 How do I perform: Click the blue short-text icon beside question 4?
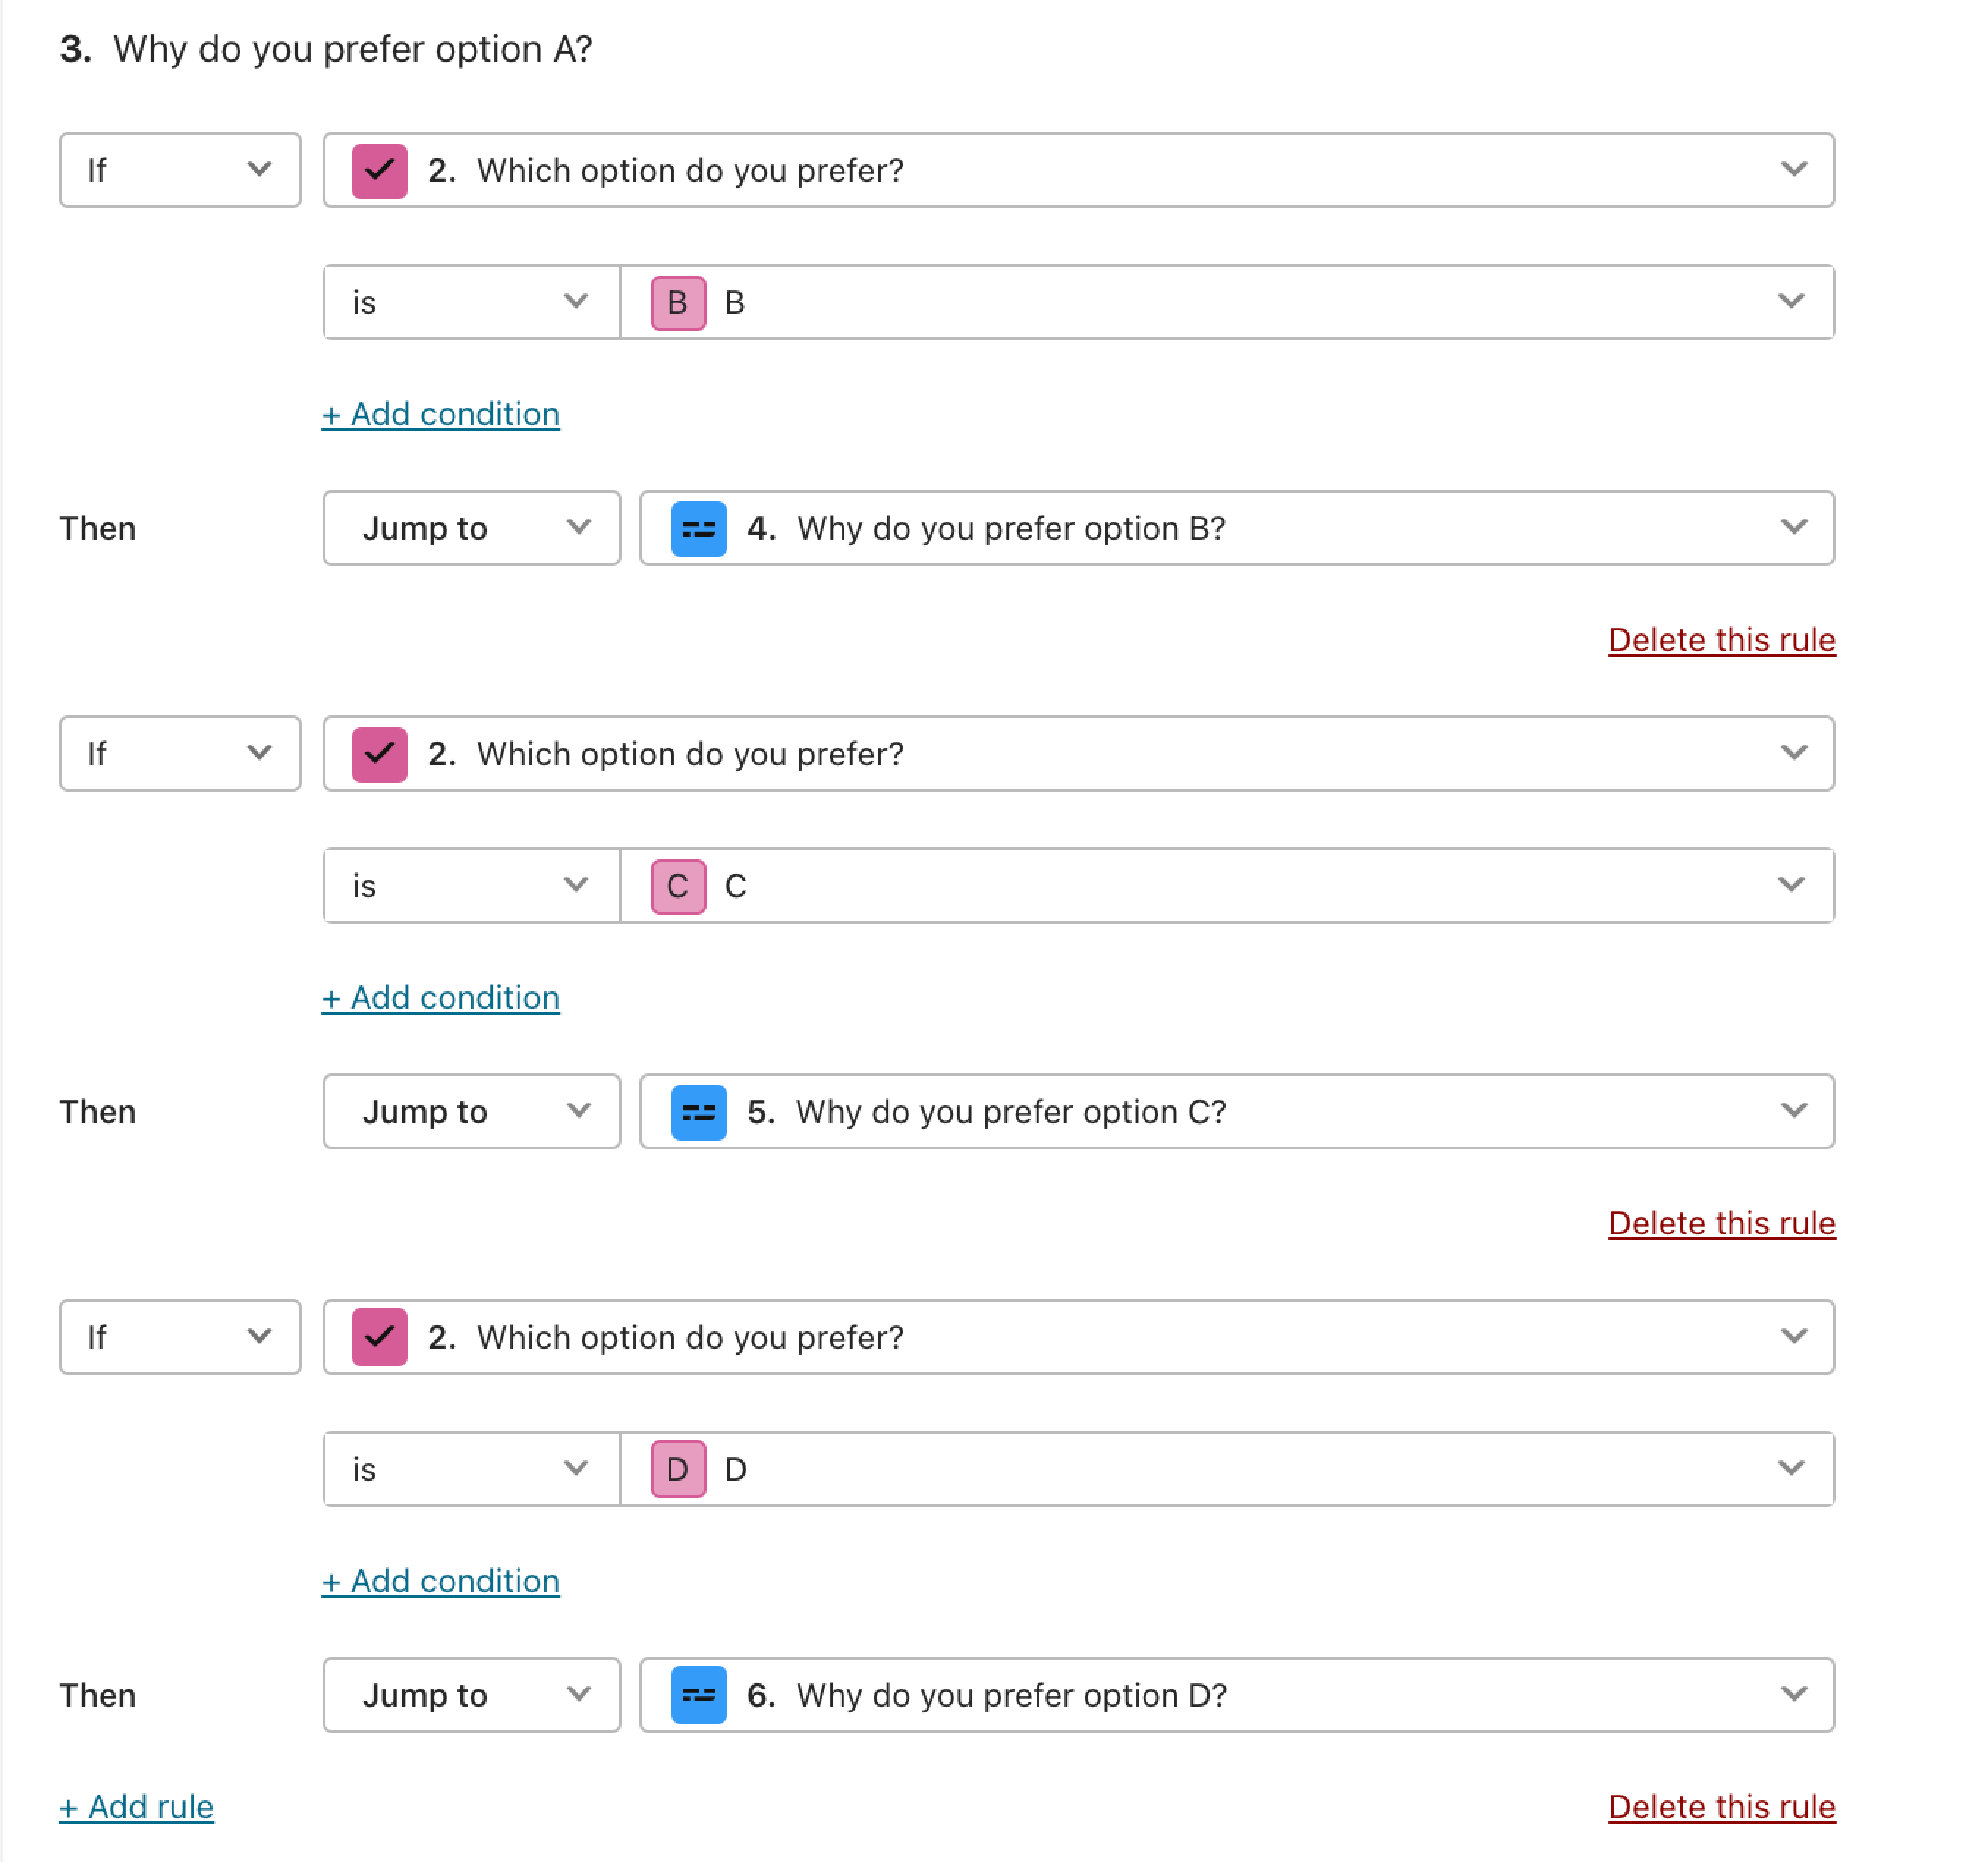[698, 528]
